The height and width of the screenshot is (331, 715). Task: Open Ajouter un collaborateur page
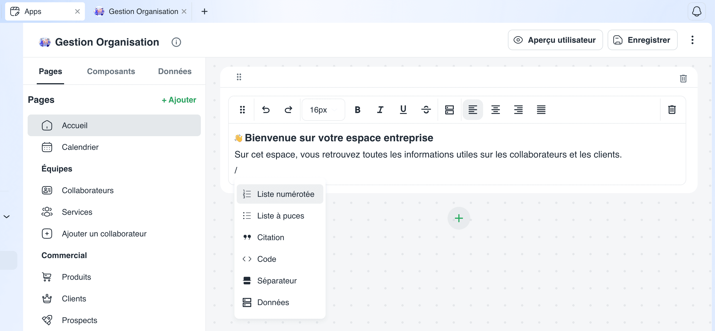coord(114,234)
